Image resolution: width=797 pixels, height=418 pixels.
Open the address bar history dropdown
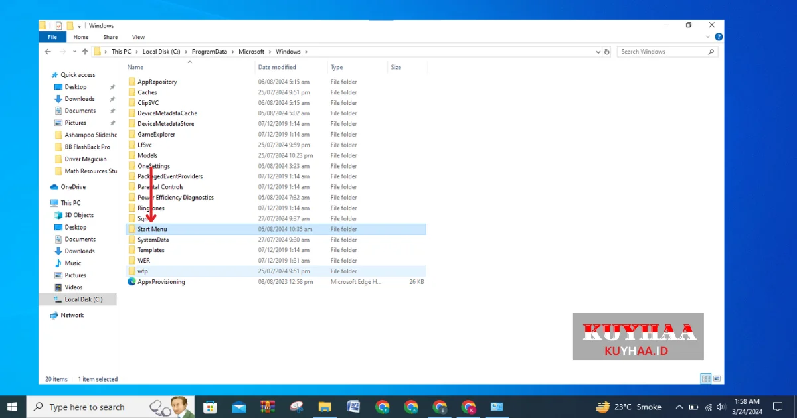click(x=596, y=52)
